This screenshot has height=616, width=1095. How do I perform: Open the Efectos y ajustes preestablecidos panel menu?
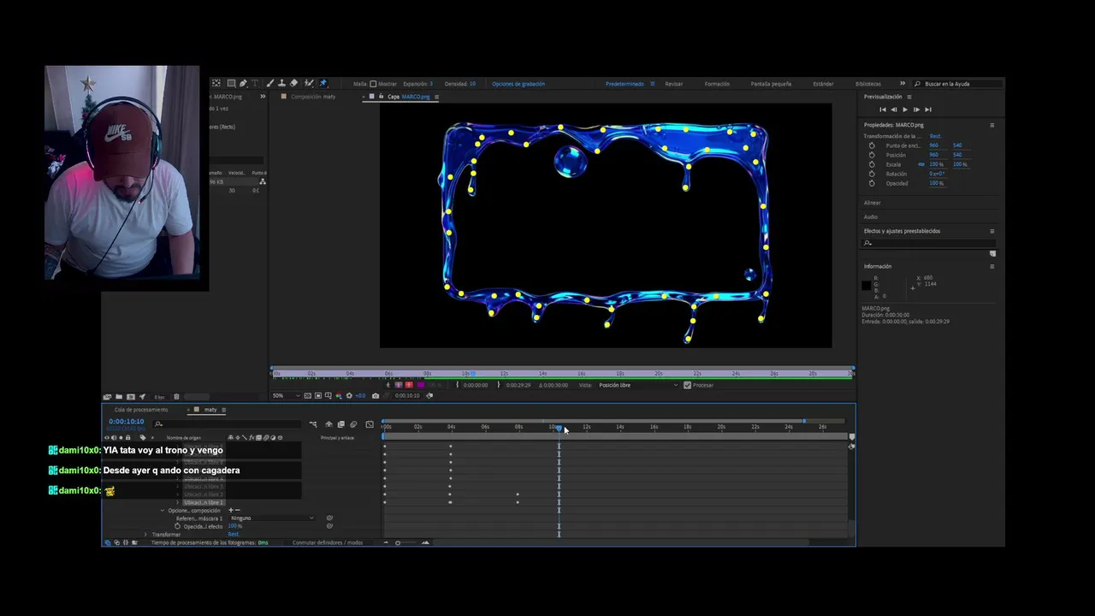[992, 231]
